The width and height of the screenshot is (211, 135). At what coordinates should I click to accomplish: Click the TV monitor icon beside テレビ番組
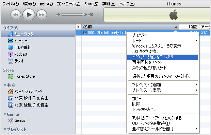11,47
